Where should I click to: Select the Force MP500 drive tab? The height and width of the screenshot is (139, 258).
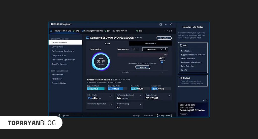click(128, 31)
